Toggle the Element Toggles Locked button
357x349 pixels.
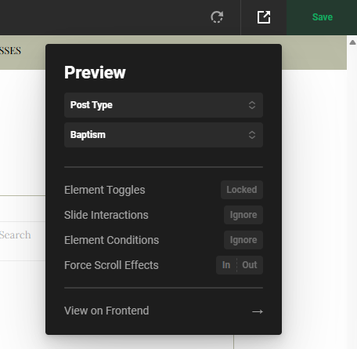242,190
